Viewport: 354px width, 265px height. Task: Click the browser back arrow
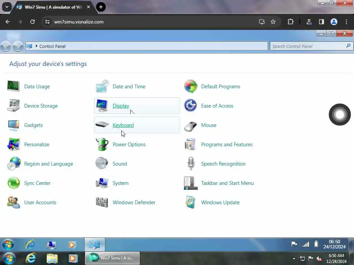8,22
